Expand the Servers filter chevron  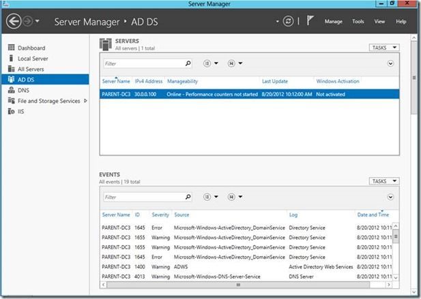[390, 63]
